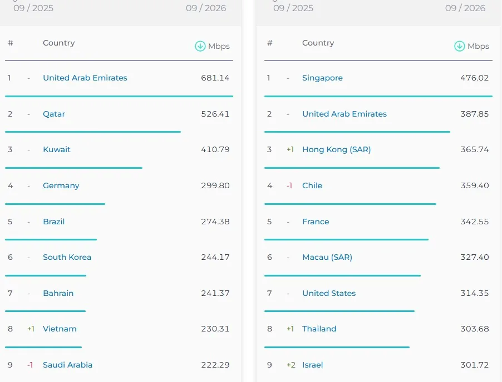Open the Germany country link
Viewport: 502px width, 382px height.
[61, 185]
